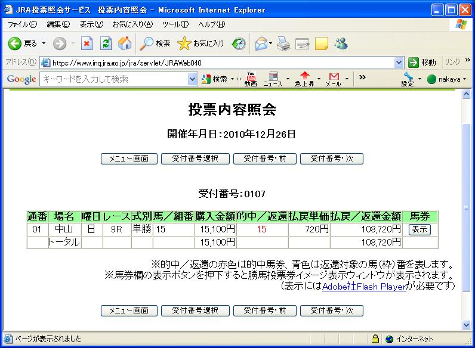
Task: Click the security lock icon in status bar
Action: 375,338
